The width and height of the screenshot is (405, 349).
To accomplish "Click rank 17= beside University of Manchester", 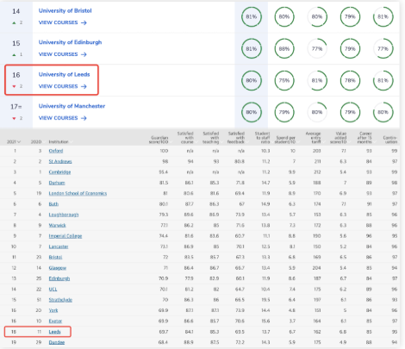I will coord(16,107).
